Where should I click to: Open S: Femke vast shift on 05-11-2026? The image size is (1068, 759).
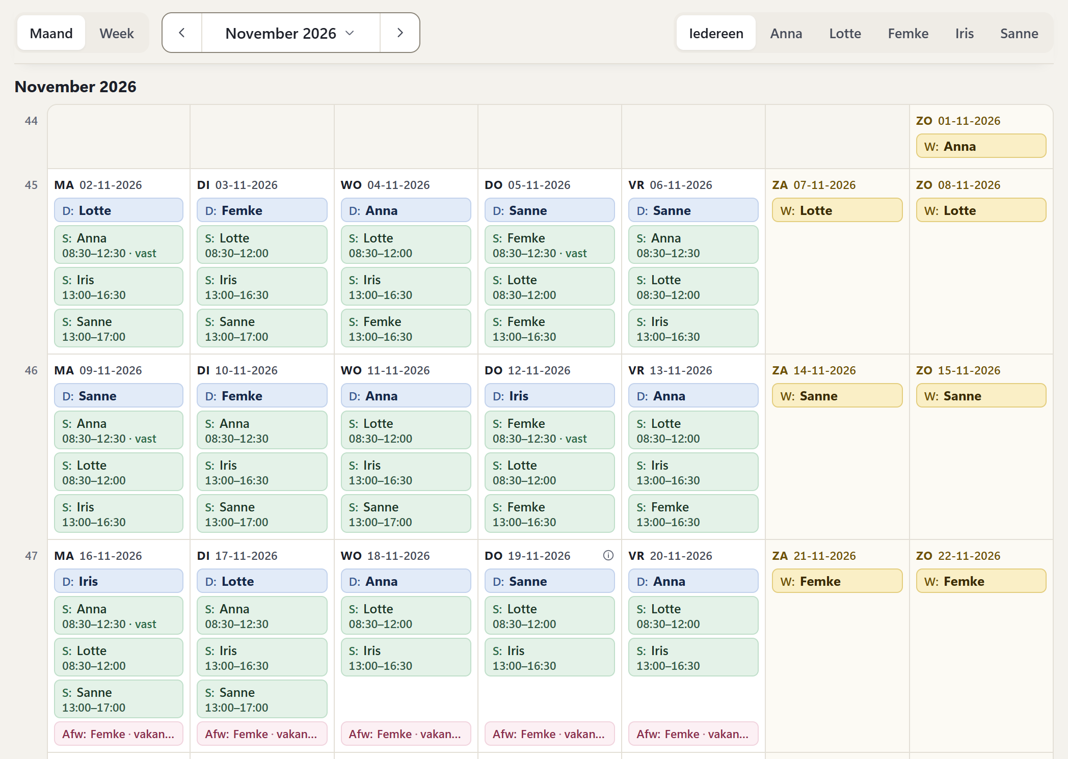549,245
